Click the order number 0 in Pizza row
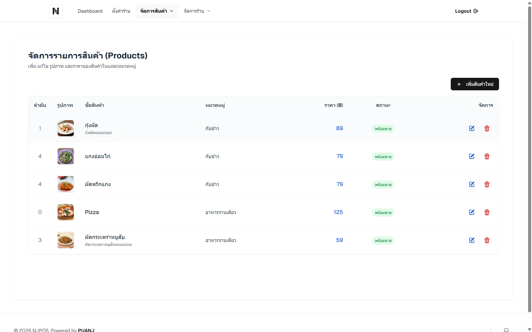This screenshot has width=532, height=332. coord(40,212)
